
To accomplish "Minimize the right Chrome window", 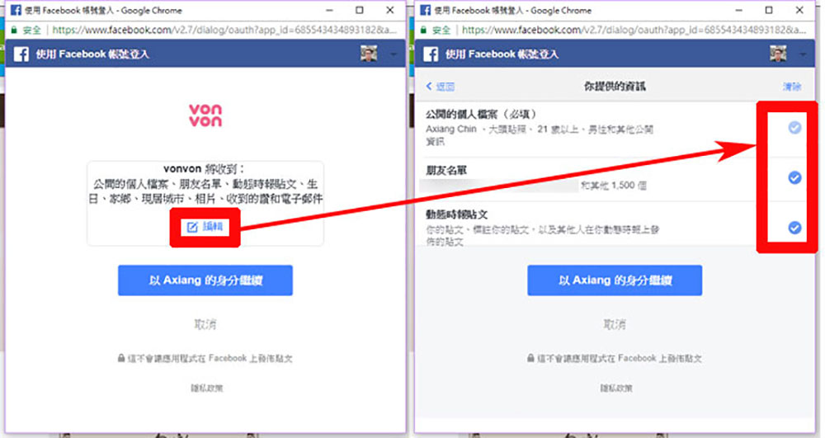I will (738, 10).
